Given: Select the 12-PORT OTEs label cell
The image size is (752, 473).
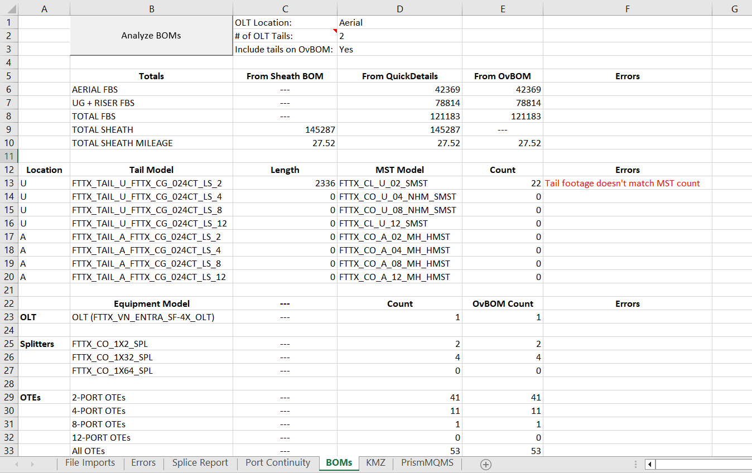Looking at the screenshot, I should click(151, 438).
